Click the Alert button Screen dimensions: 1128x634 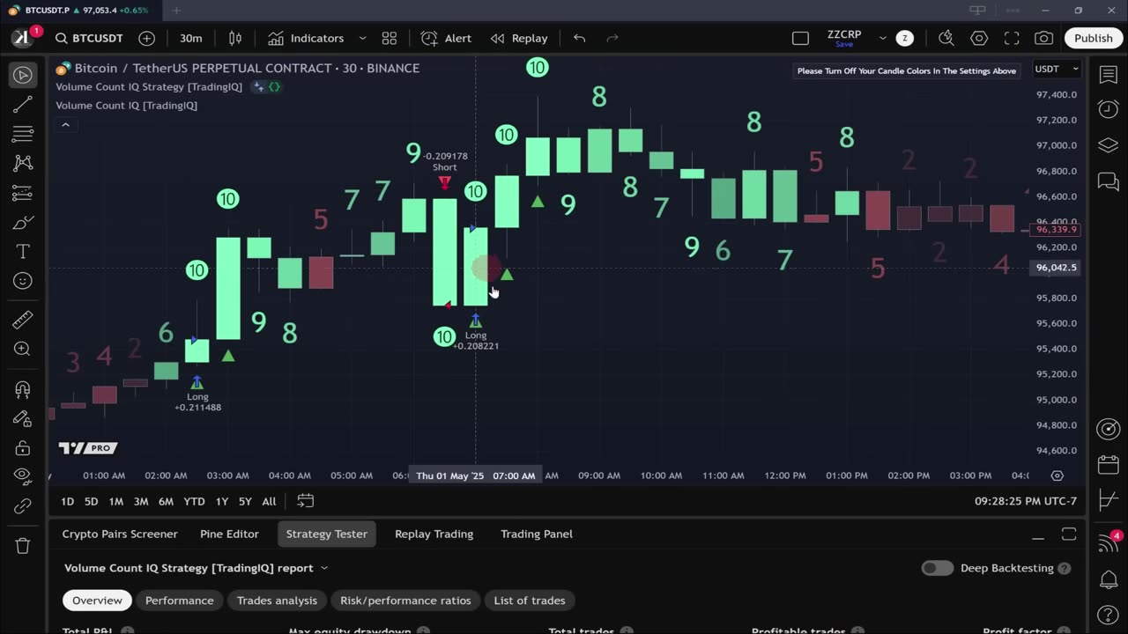click(447, 38)
